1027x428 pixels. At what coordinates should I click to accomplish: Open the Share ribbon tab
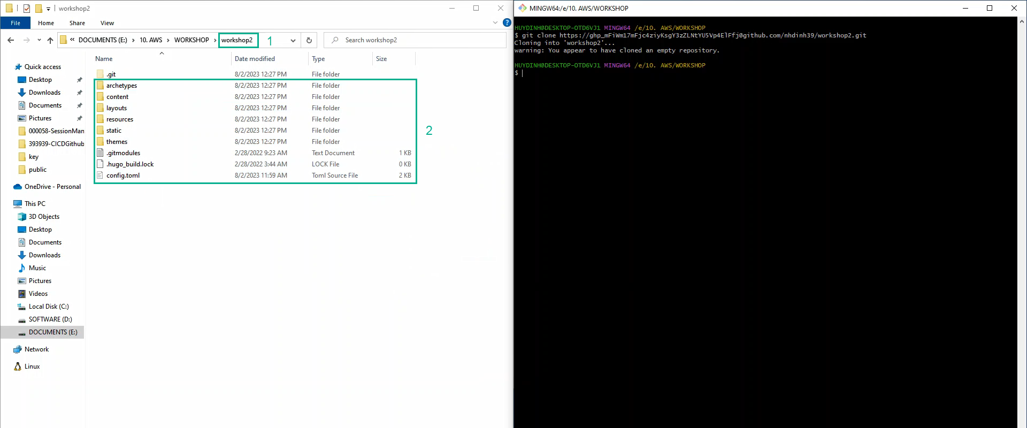[x=77, y=23]
